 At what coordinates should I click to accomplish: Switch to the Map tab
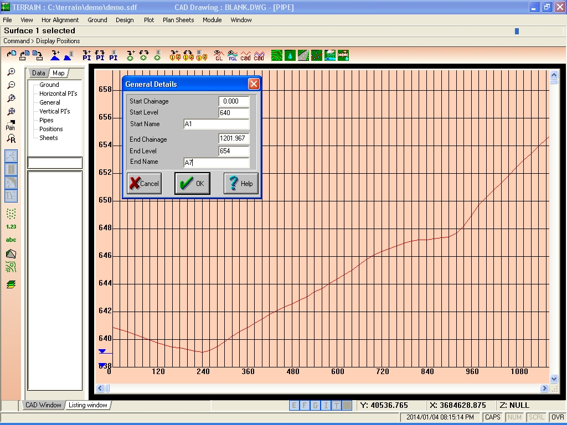click(x=58, y=73)
